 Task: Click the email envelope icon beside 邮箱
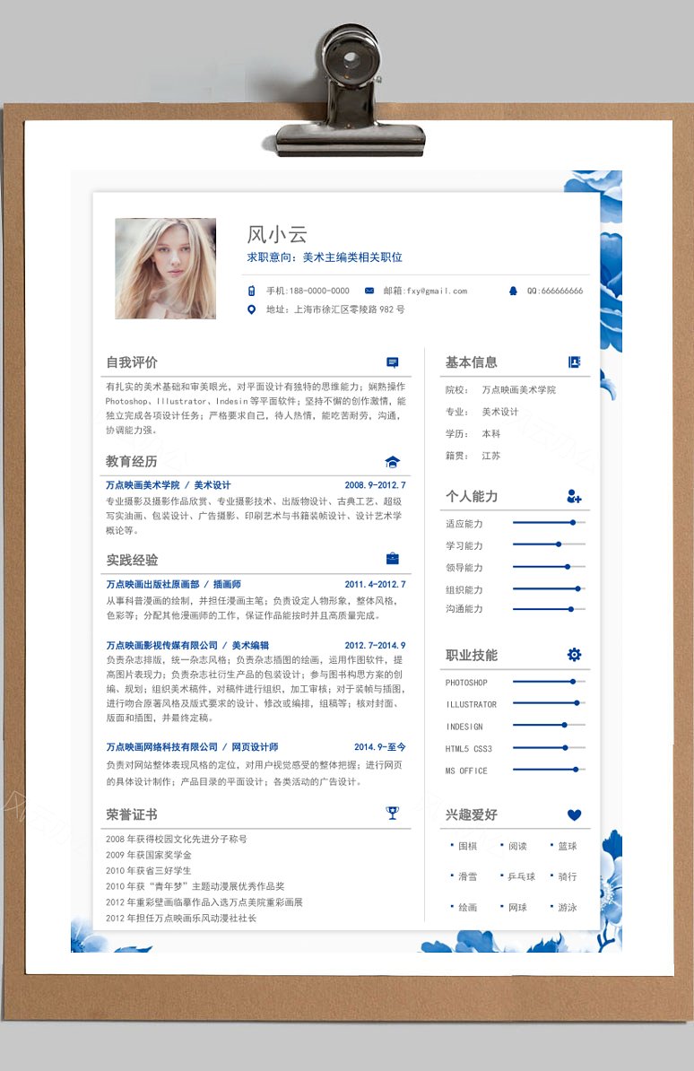coord(369,291)
